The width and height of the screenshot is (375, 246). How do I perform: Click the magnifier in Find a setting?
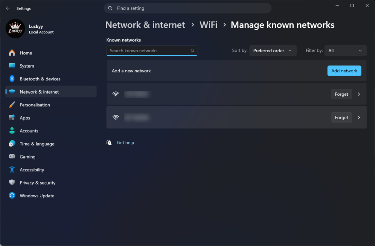pos(110,8)
